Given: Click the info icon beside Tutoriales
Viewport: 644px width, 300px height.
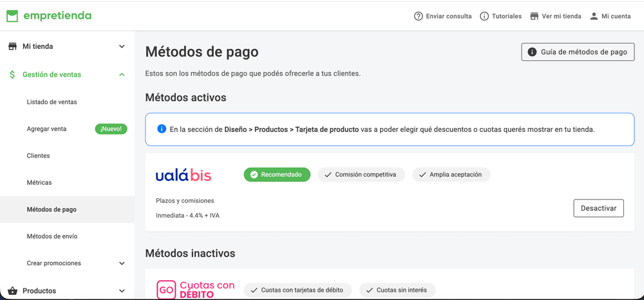Looking at the screenshot, I should click(x=484, y=16).
